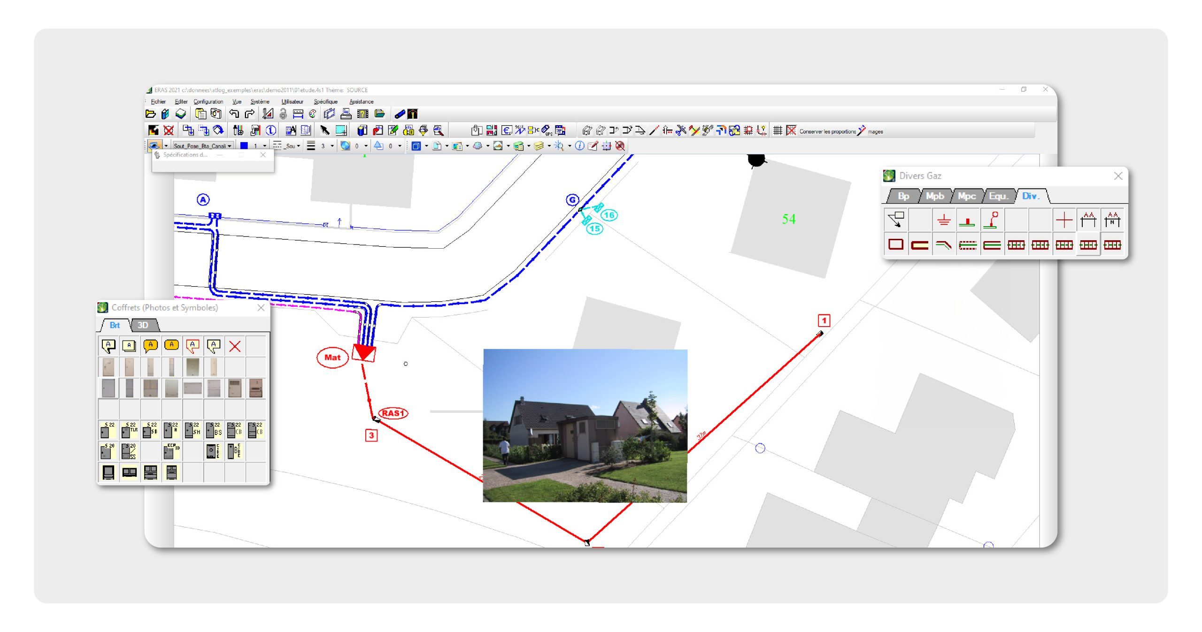Click the red X delete icon in Coffrets
This screenshot has width=1202, height=632.
[x=235, y=346]
